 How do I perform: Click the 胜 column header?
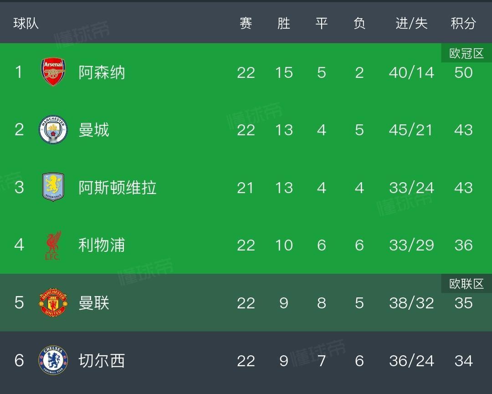[x=283, y=23]
